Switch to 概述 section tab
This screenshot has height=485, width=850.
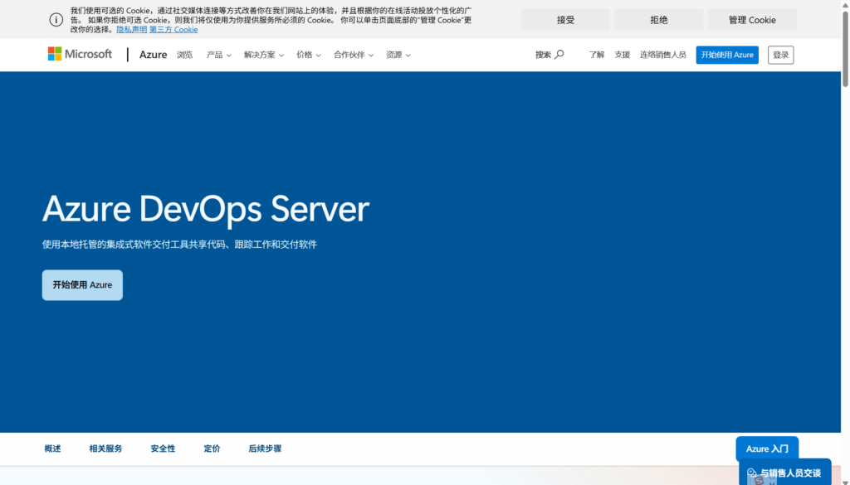52,449
